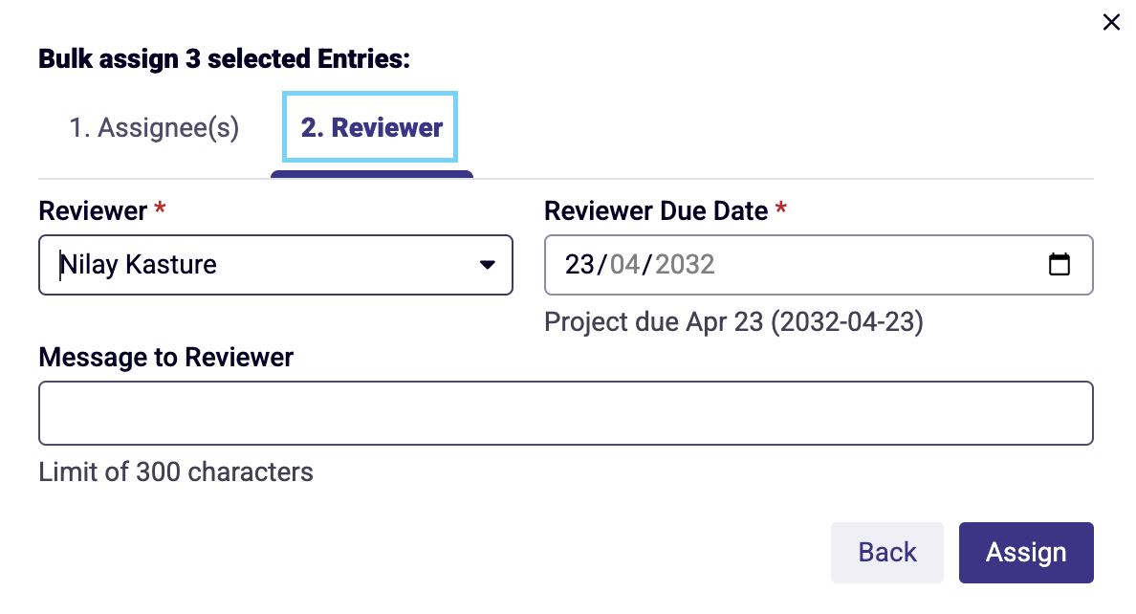1136x614 pixels.
Task: Click the red asterisk beside Reviewer label
Action: [x=160, y=208]
